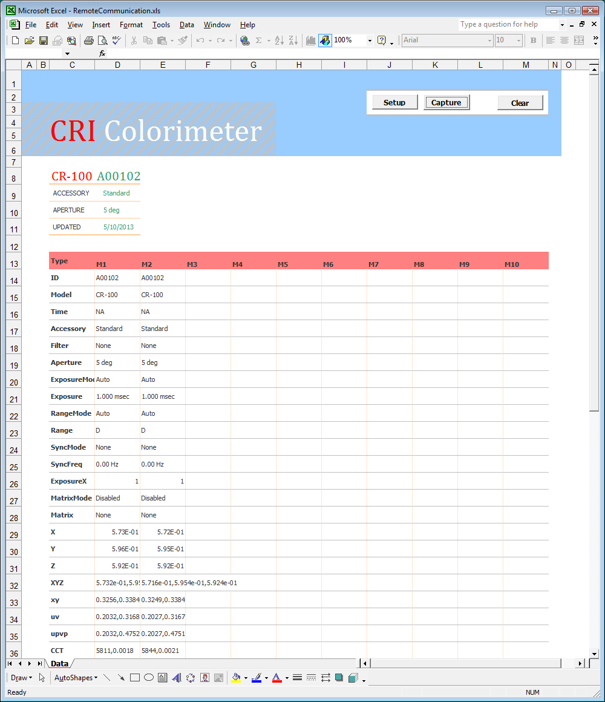This screenshot has height=702, width=605.
Task: Toggle Bold formatting
Action: (534, 41)
